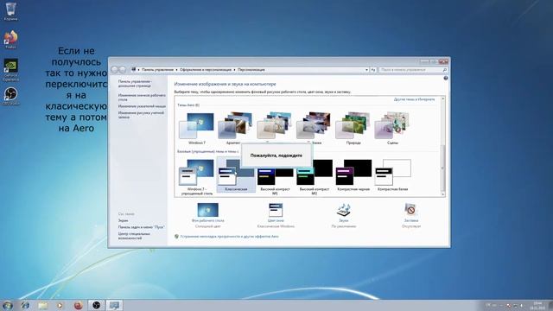Expand arrow before Панель управления breadcrumb
Viewport: 553px width, 311px height.
(x=138, y=70)
